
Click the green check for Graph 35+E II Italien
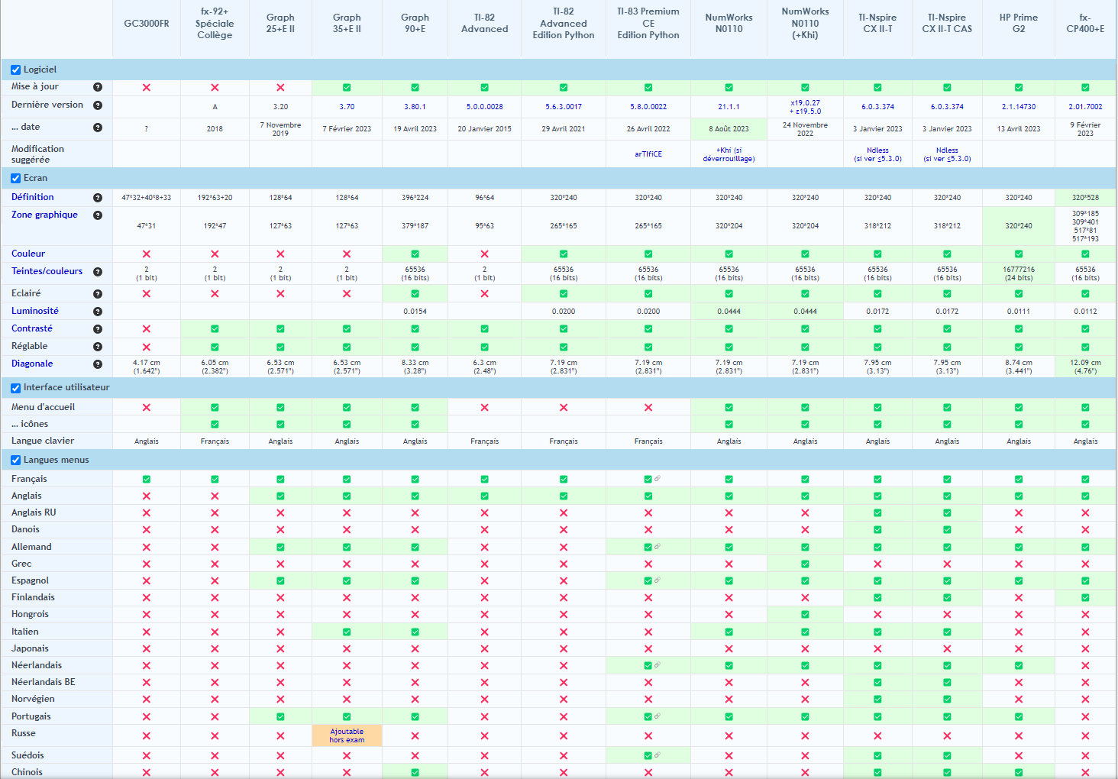click(x=347, y=632)
